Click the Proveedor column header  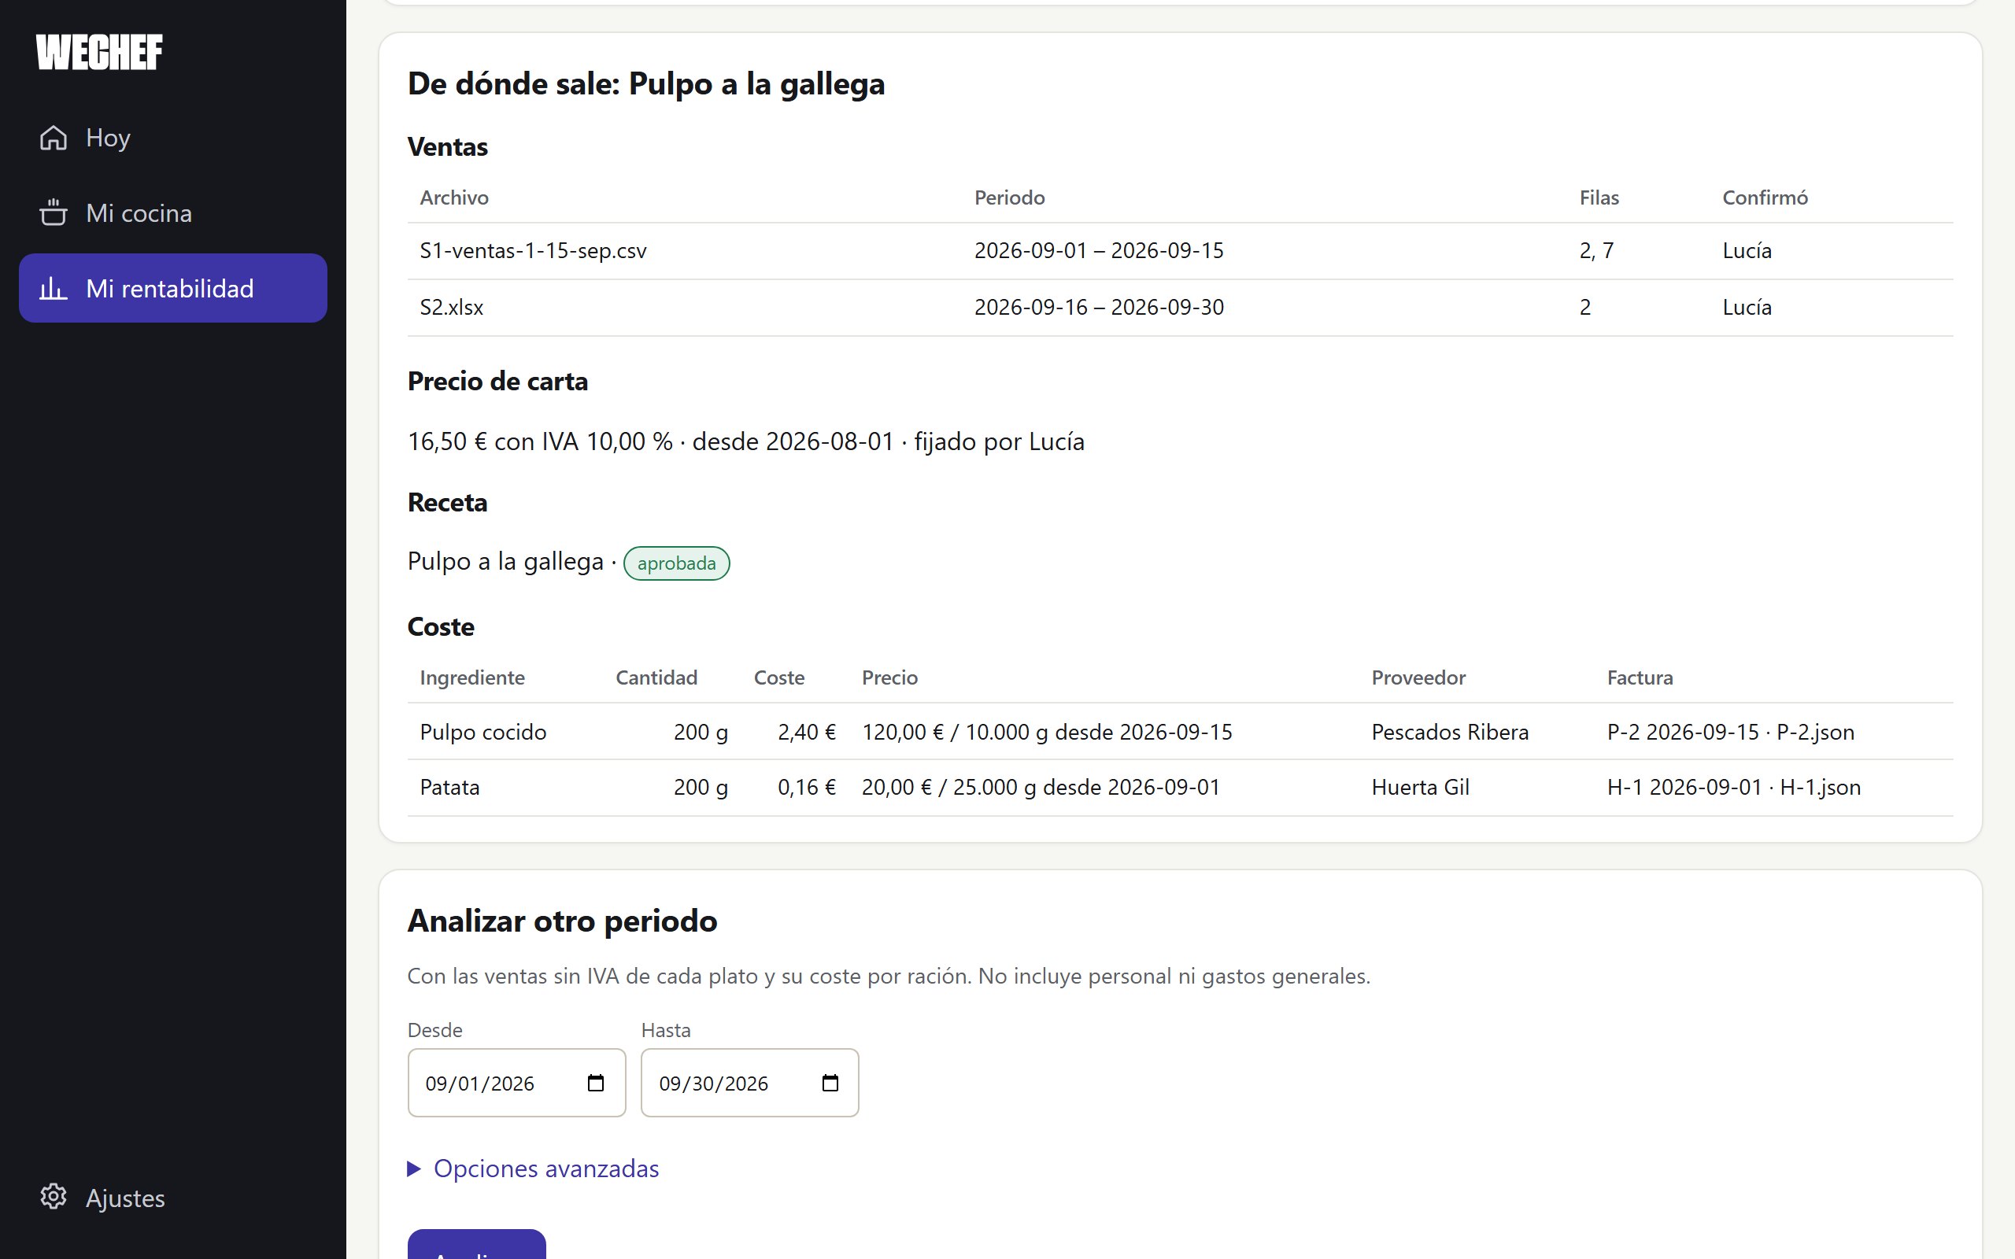1418,677
